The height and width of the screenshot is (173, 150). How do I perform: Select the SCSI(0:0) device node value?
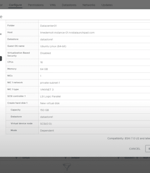[46, 124]
